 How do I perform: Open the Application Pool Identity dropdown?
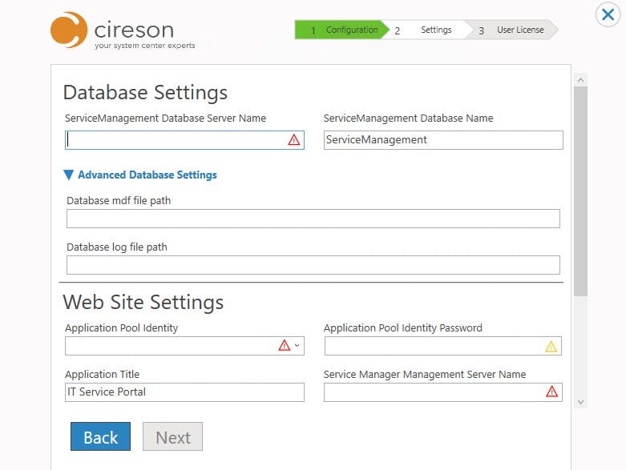tap(297, 346)
